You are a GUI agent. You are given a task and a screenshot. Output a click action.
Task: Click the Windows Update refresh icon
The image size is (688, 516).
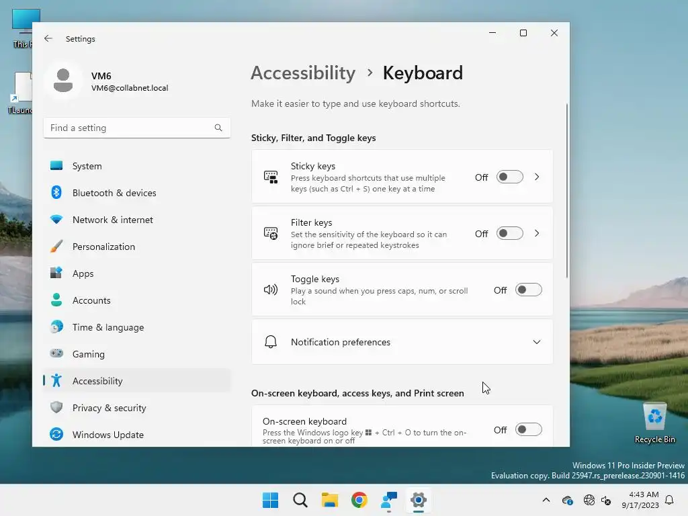pyautogui.click(x=56, y=435)
